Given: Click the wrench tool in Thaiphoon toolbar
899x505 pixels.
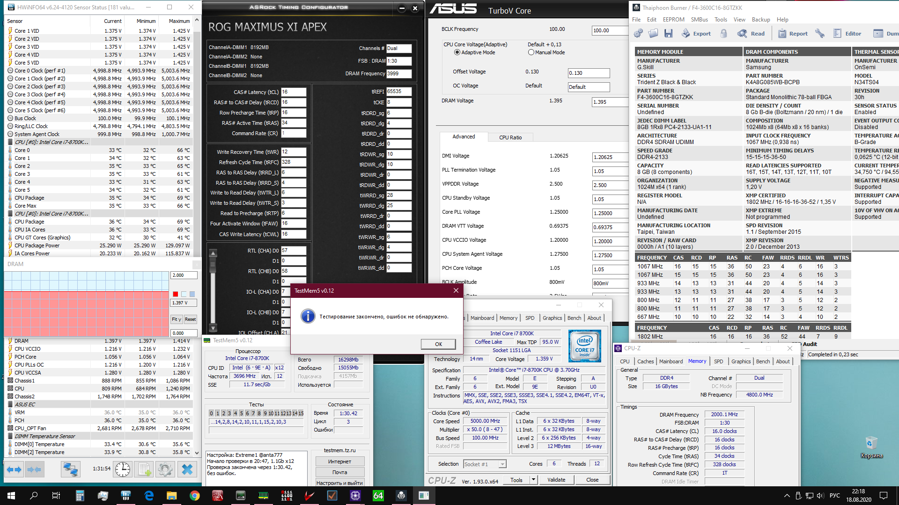Looking at the screenshot, I should point(819,33).
